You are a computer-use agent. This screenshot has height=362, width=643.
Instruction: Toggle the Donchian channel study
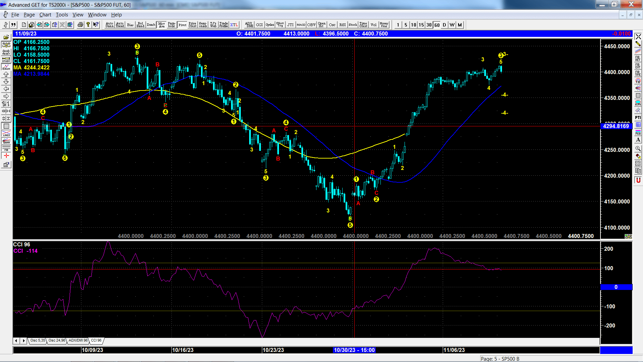(x=151, y=25)
